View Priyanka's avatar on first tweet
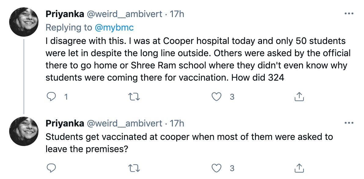The image size is (364, 179). tap(24, 22)
